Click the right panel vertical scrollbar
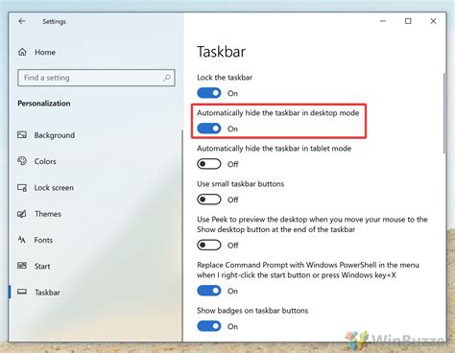 (444, 113)
